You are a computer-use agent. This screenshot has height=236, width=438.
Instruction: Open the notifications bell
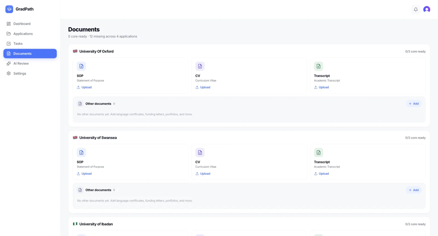(x=416, y=9)
